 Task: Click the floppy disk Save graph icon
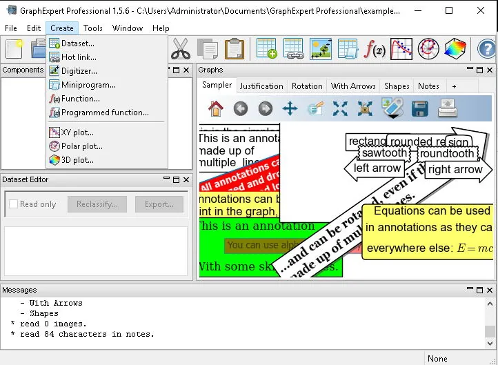(x=419, y=108)
